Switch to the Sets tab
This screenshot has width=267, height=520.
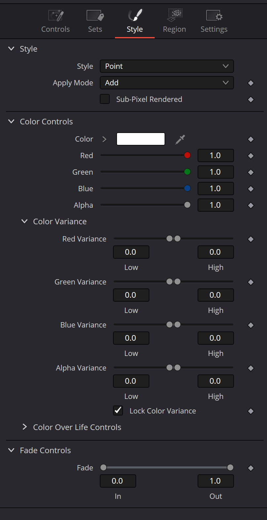click(95, 22)
